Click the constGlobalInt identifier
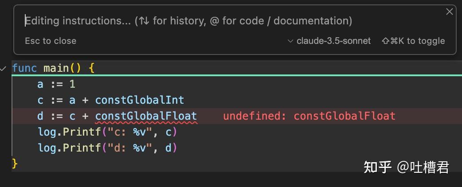Image resolution: width=462 pixels, height=187 pixels. click(139, 100)
